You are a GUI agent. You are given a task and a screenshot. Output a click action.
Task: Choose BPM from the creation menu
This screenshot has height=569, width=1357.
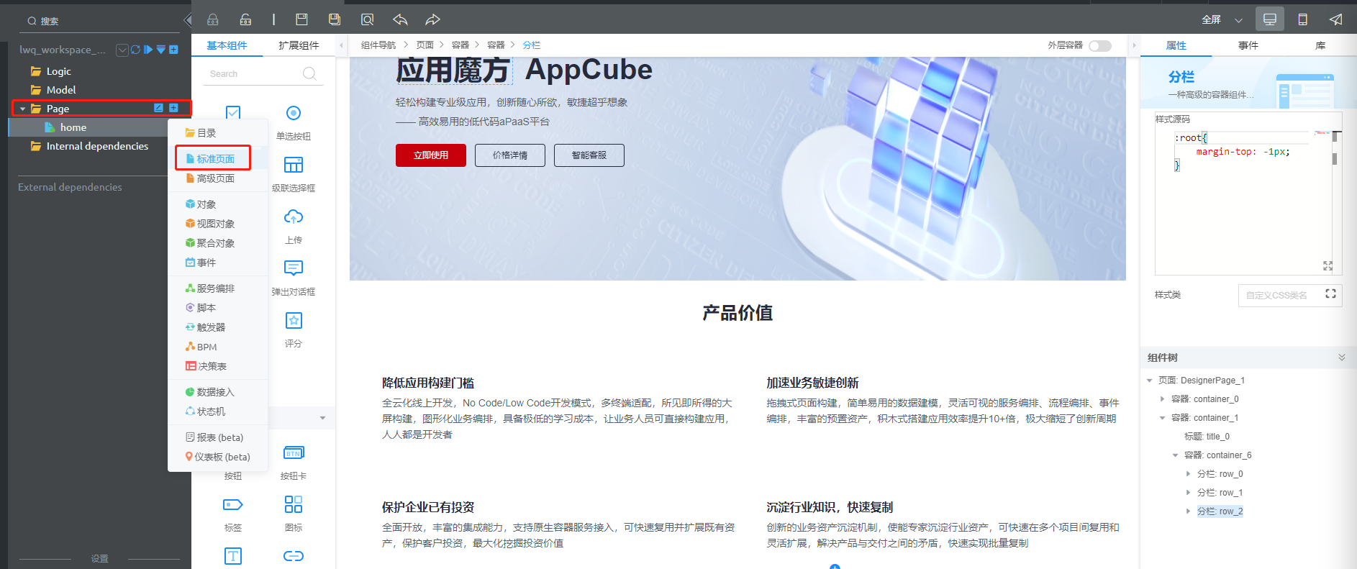point(201,347)
